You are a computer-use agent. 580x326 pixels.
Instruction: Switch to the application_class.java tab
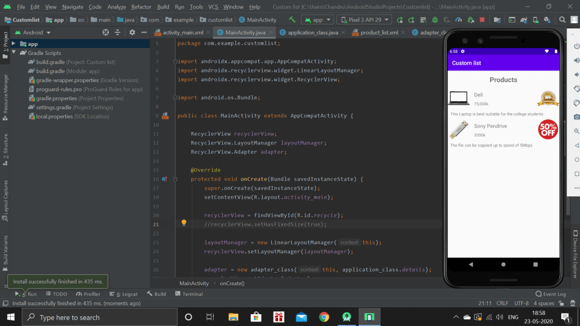pyautogui.click(x=313, y=32)
